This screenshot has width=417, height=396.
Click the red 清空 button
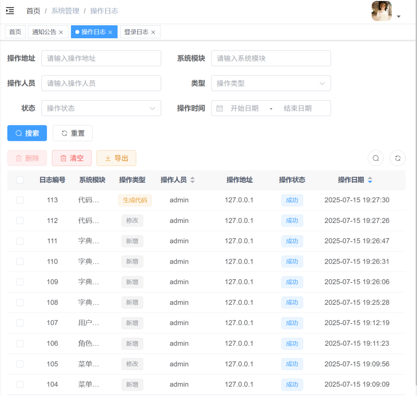tap(72, 158)
